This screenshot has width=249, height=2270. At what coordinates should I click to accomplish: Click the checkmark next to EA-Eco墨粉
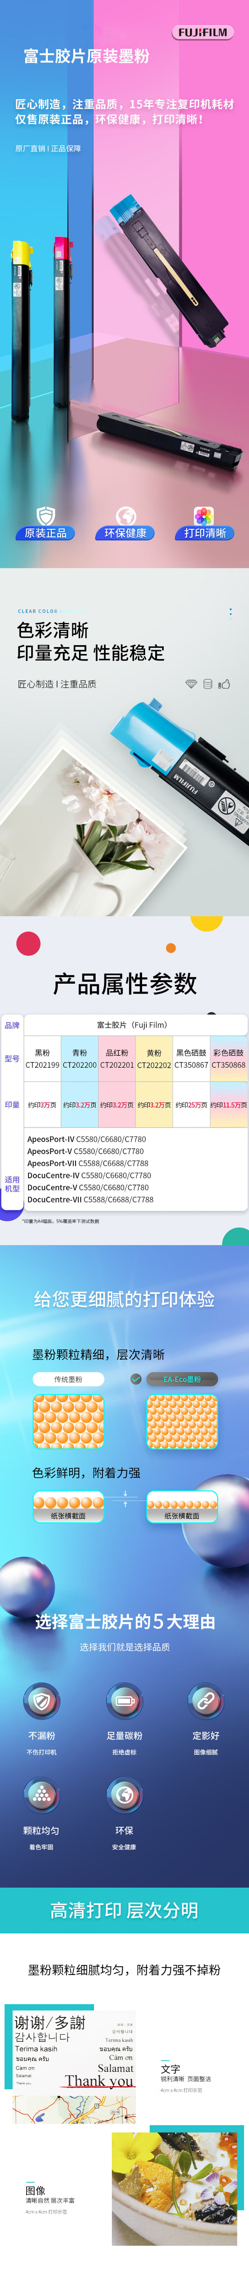click(x=135, y=1379)
